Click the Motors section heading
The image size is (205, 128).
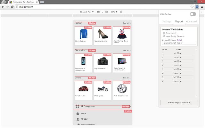pyautogui.click(x=78, y=78)
